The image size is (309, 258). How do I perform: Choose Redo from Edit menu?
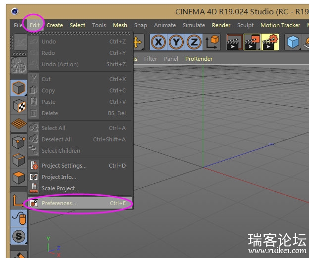coord(80,53)
